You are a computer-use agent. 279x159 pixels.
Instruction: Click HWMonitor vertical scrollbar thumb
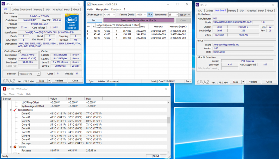point(168,120)
